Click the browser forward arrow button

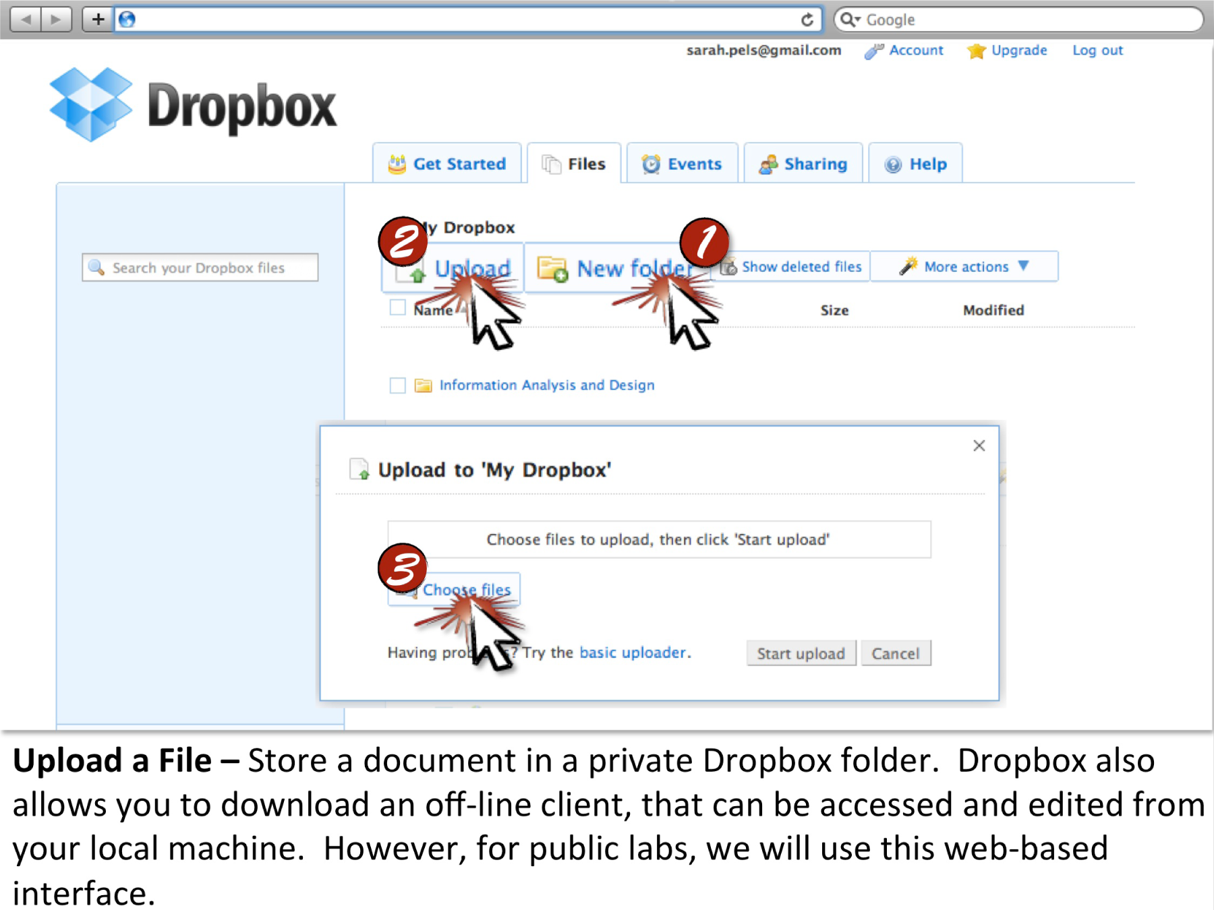click(56, 19)
